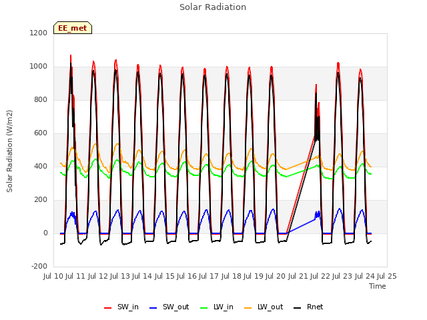
Task: Click the SW_in peak after Jul 22
Action: coord(338,63)
